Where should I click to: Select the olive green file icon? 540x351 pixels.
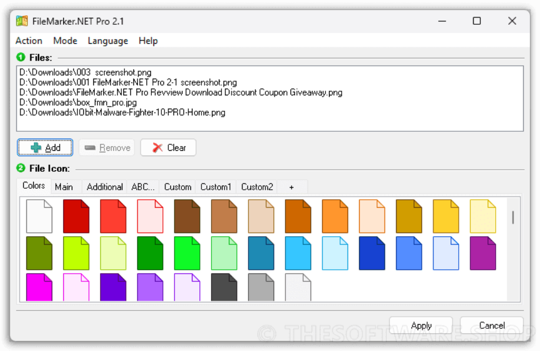[x=39, y=253]
